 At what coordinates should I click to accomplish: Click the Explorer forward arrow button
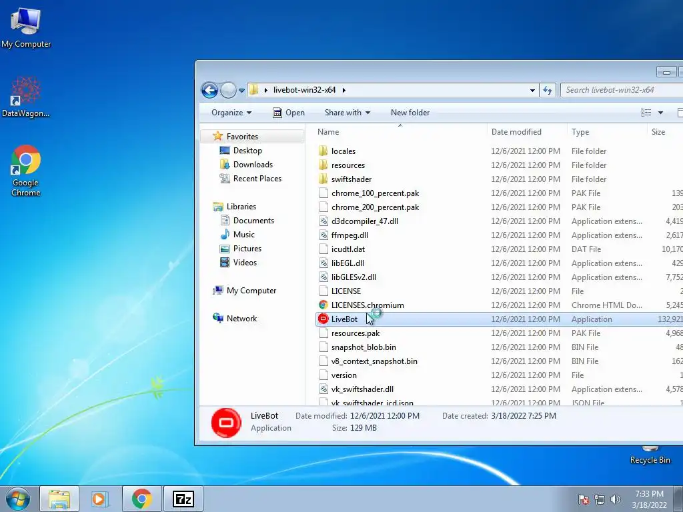click(228, 90)
